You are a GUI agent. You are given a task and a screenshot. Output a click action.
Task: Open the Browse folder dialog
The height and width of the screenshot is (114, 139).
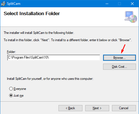pyautogui.click(x=120, y=58)
